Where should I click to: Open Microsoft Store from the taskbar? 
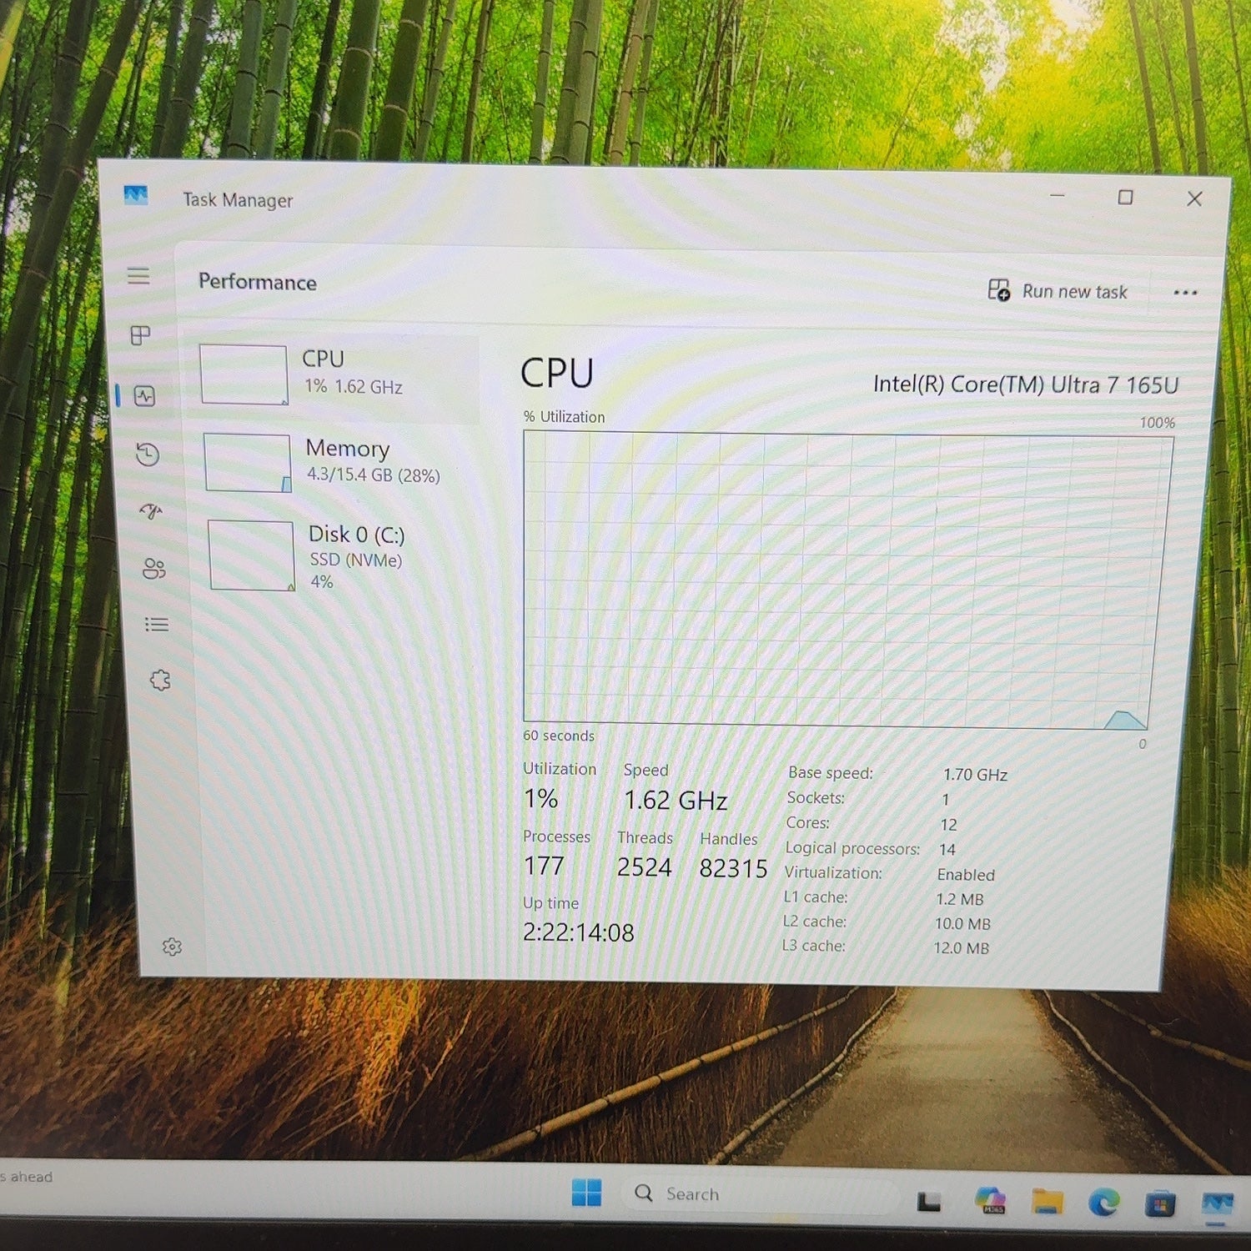point(1159,1204)
